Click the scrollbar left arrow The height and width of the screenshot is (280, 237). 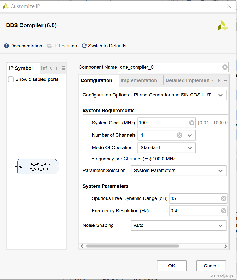82,246
